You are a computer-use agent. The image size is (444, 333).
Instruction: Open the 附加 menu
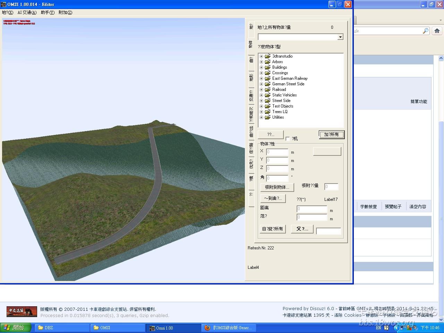click(x=65, y=12)
